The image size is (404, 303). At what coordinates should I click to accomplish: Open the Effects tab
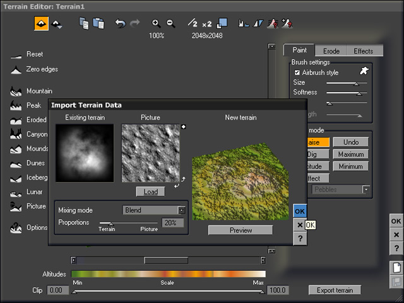363,50
